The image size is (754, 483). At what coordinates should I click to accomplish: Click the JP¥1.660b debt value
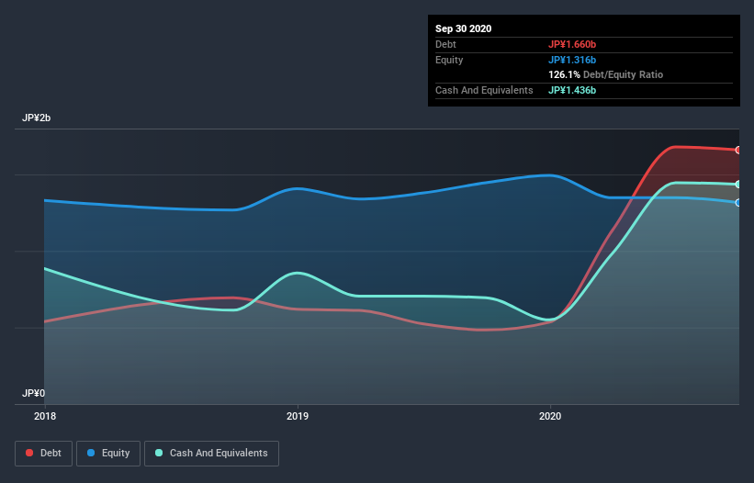point(572,44)
